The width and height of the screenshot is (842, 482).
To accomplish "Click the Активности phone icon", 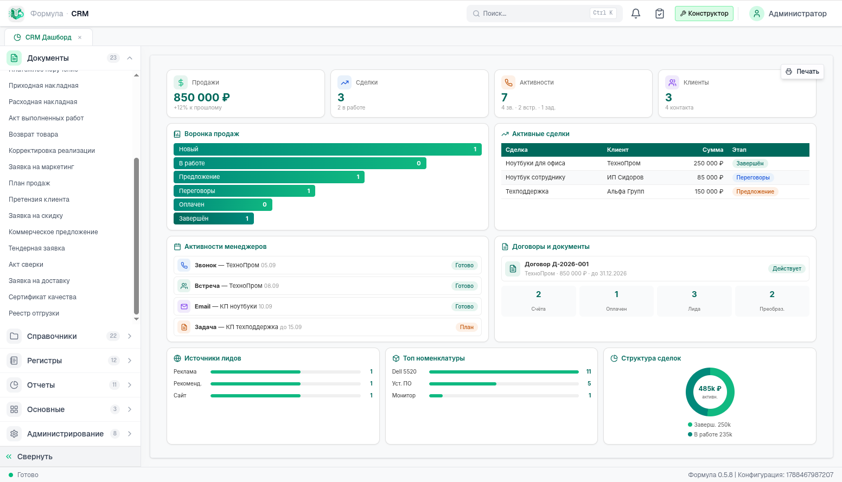I will (508, 82).
